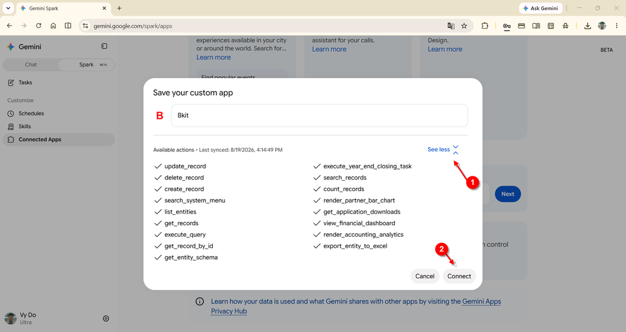626x332 pixels.
Task: Open Learn more under the calls assistant card
Action: (x=330, y=49)
